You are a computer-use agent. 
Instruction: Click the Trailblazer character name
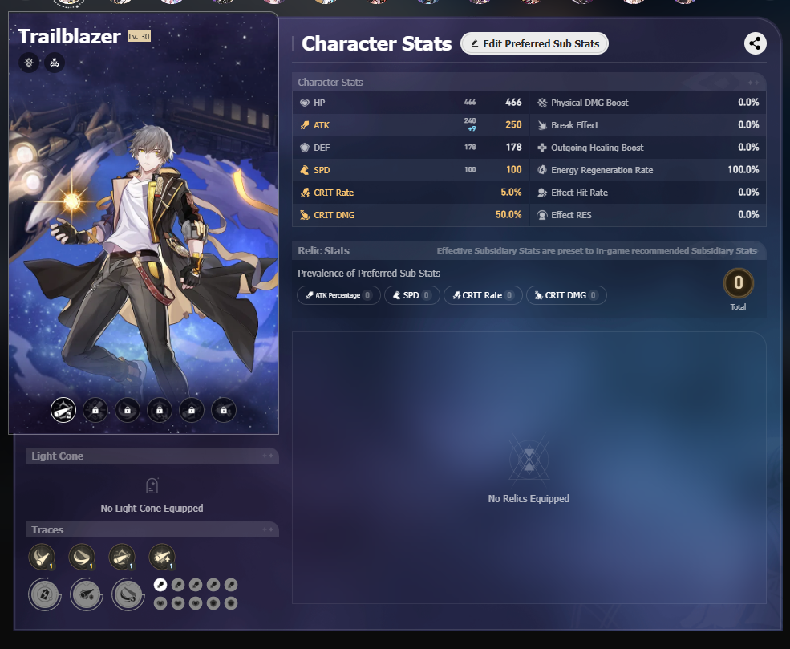tap(70, 36)
